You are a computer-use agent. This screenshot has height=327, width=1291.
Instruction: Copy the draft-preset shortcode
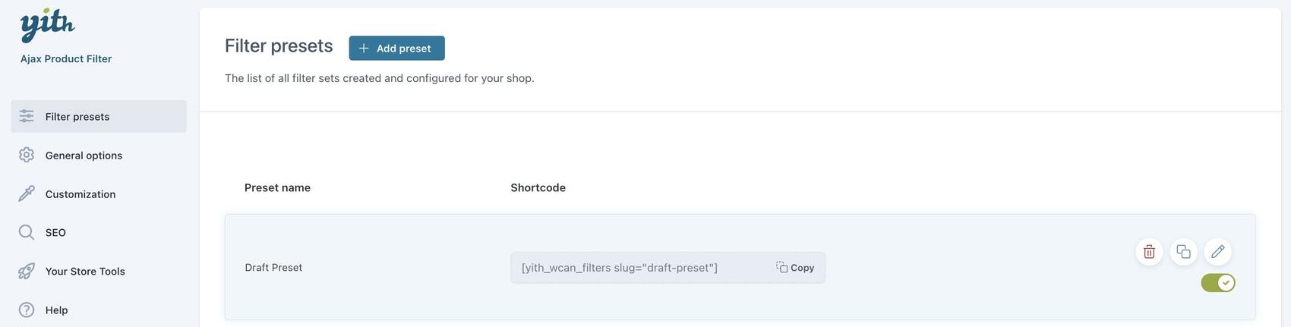coord(795,268)
